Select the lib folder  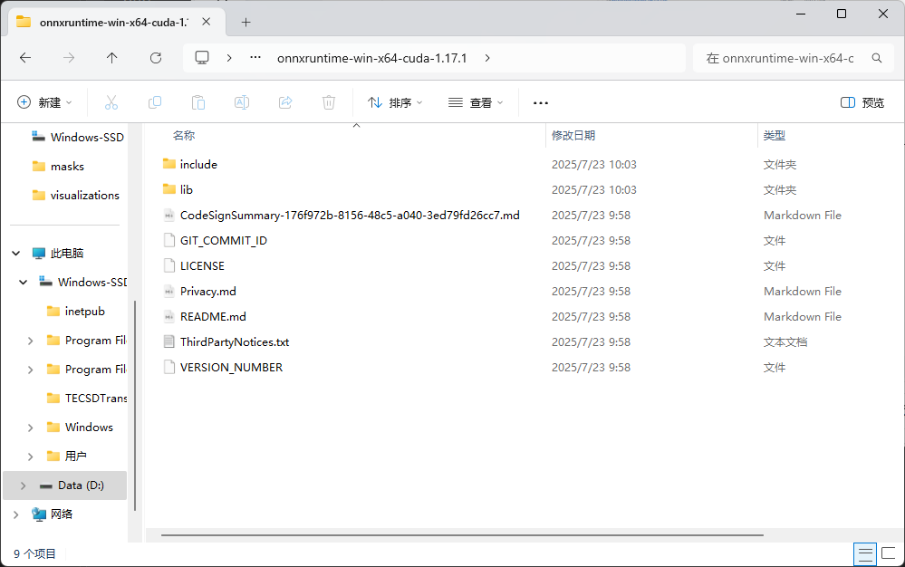[x=186, y=190]
